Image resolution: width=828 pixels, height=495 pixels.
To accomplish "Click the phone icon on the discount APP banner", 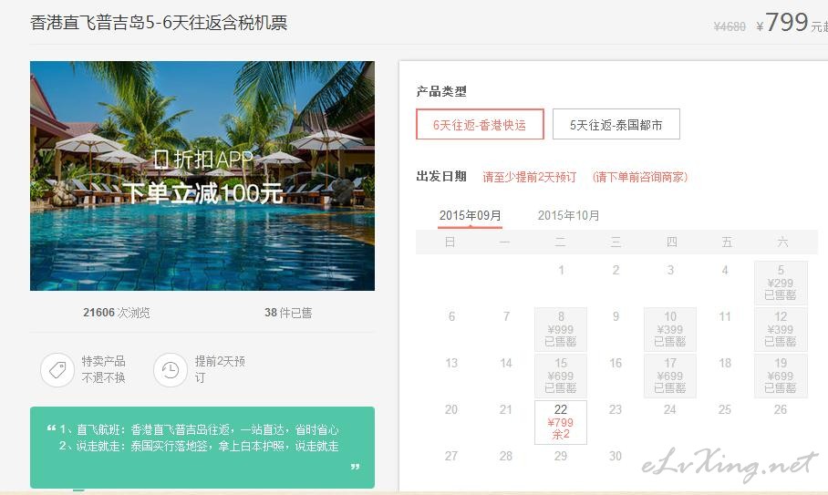I will (x=161, y=159).
